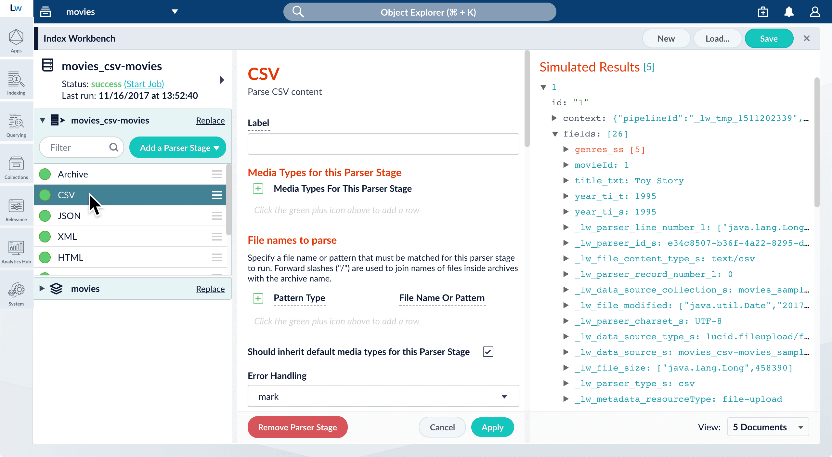
Task: Click the Object Explorer search magnifier icon
Action: 298,12
